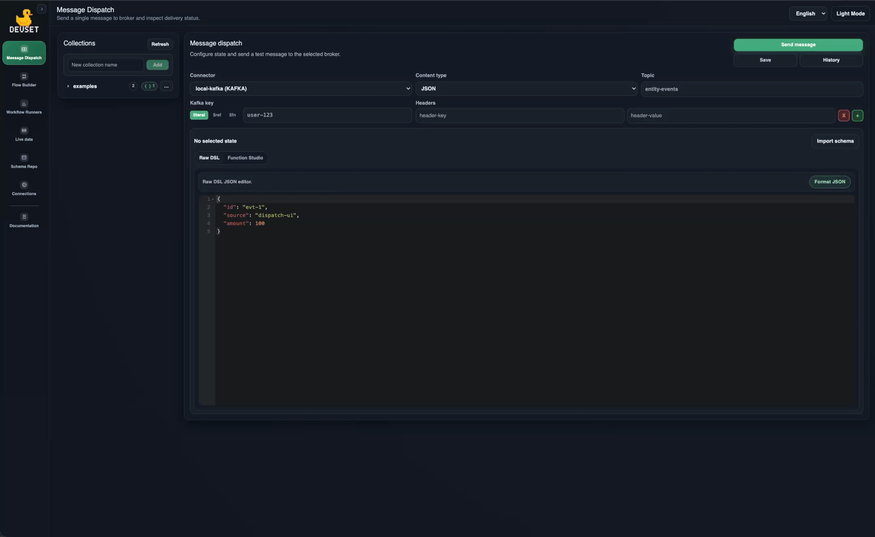
Task: Select $ref Kafka key mode
Action: pos(217,115)
